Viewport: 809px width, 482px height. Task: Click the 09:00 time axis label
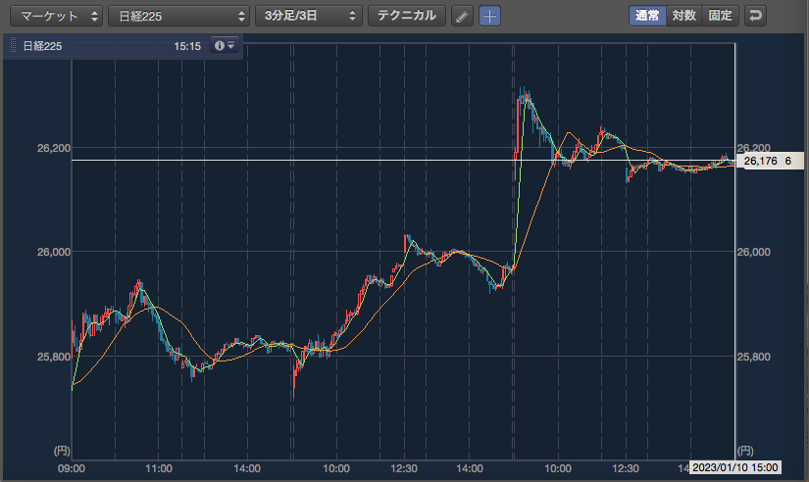point(72,468)
